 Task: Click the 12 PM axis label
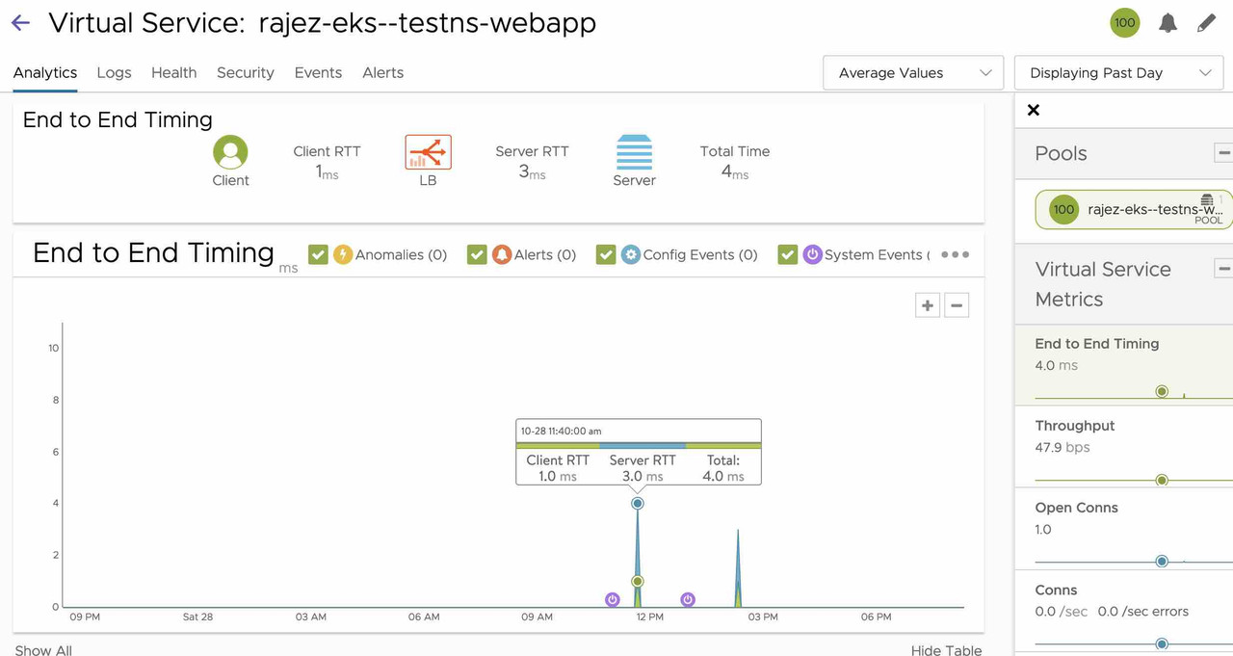pyautogui.click(x=650, y=617)
